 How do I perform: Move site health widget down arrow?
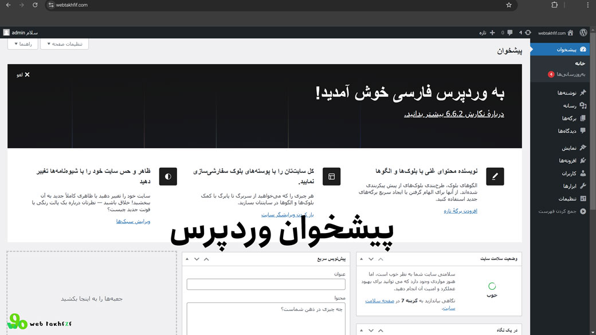click(x=371, y=259)
